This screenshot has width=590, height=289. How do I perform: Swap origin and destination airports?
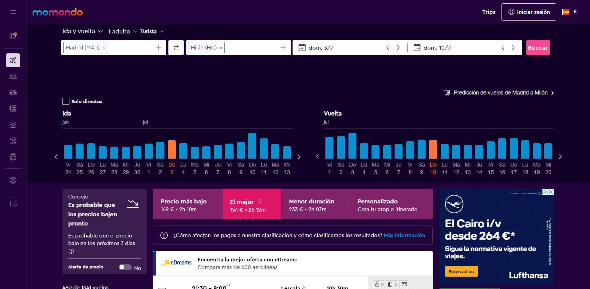pyautogui.click(x=176, y=48)
